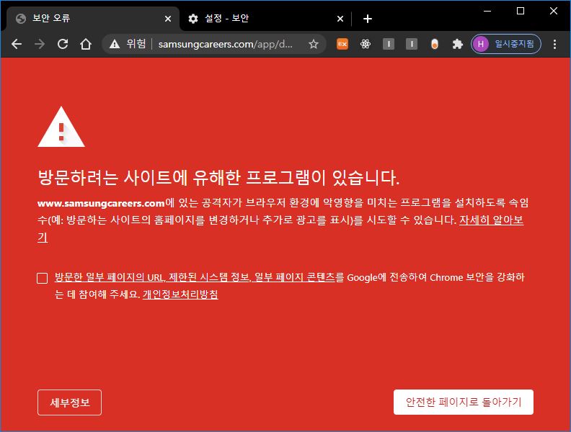Bookmark this page with the star icon
571x432 pixels.
313,45
